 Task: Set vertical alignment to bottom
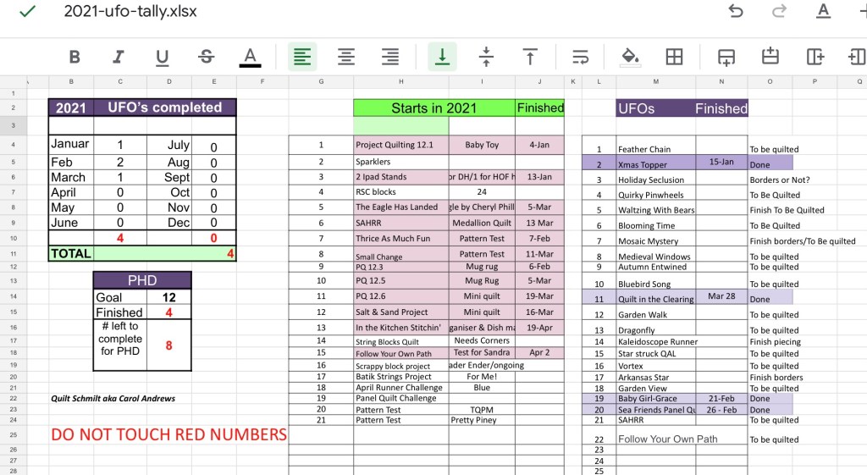click(442, 57)
